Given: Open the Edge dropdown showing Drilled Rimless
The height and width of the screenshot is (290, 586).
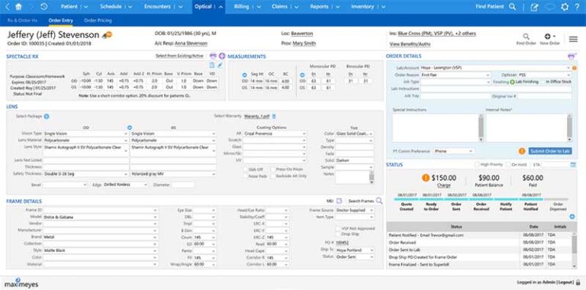Looking at the screenshot, I should [126, 185].
